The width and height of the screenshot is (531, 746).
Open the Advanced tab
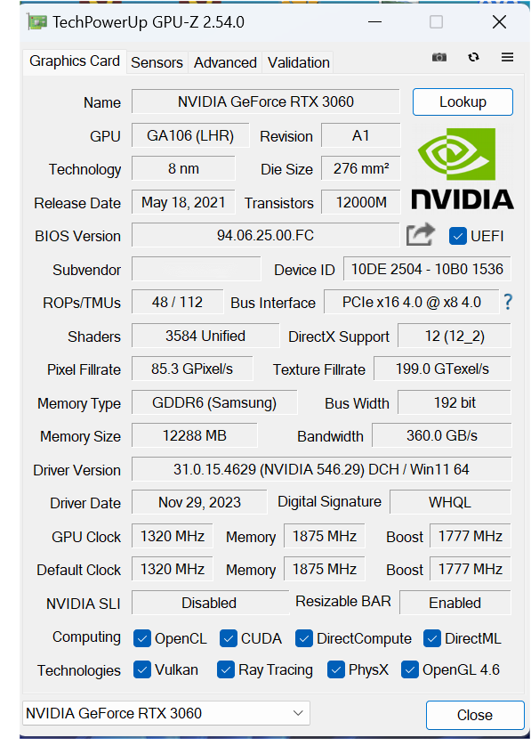click(225, 62)
